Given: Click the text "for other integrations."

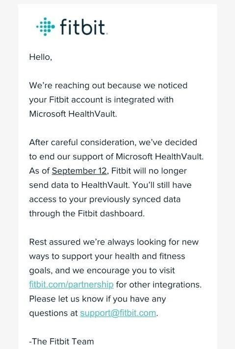Looking at the screenshot, I should (159, 284).
